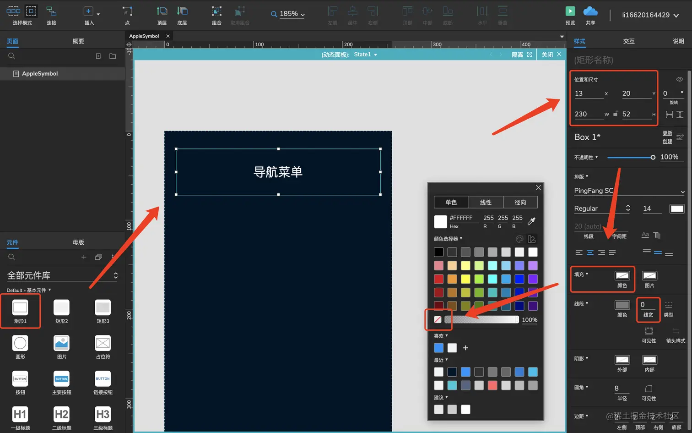
Task: Click the search icon in 页面 panel
Action: [x=12, y=56]
